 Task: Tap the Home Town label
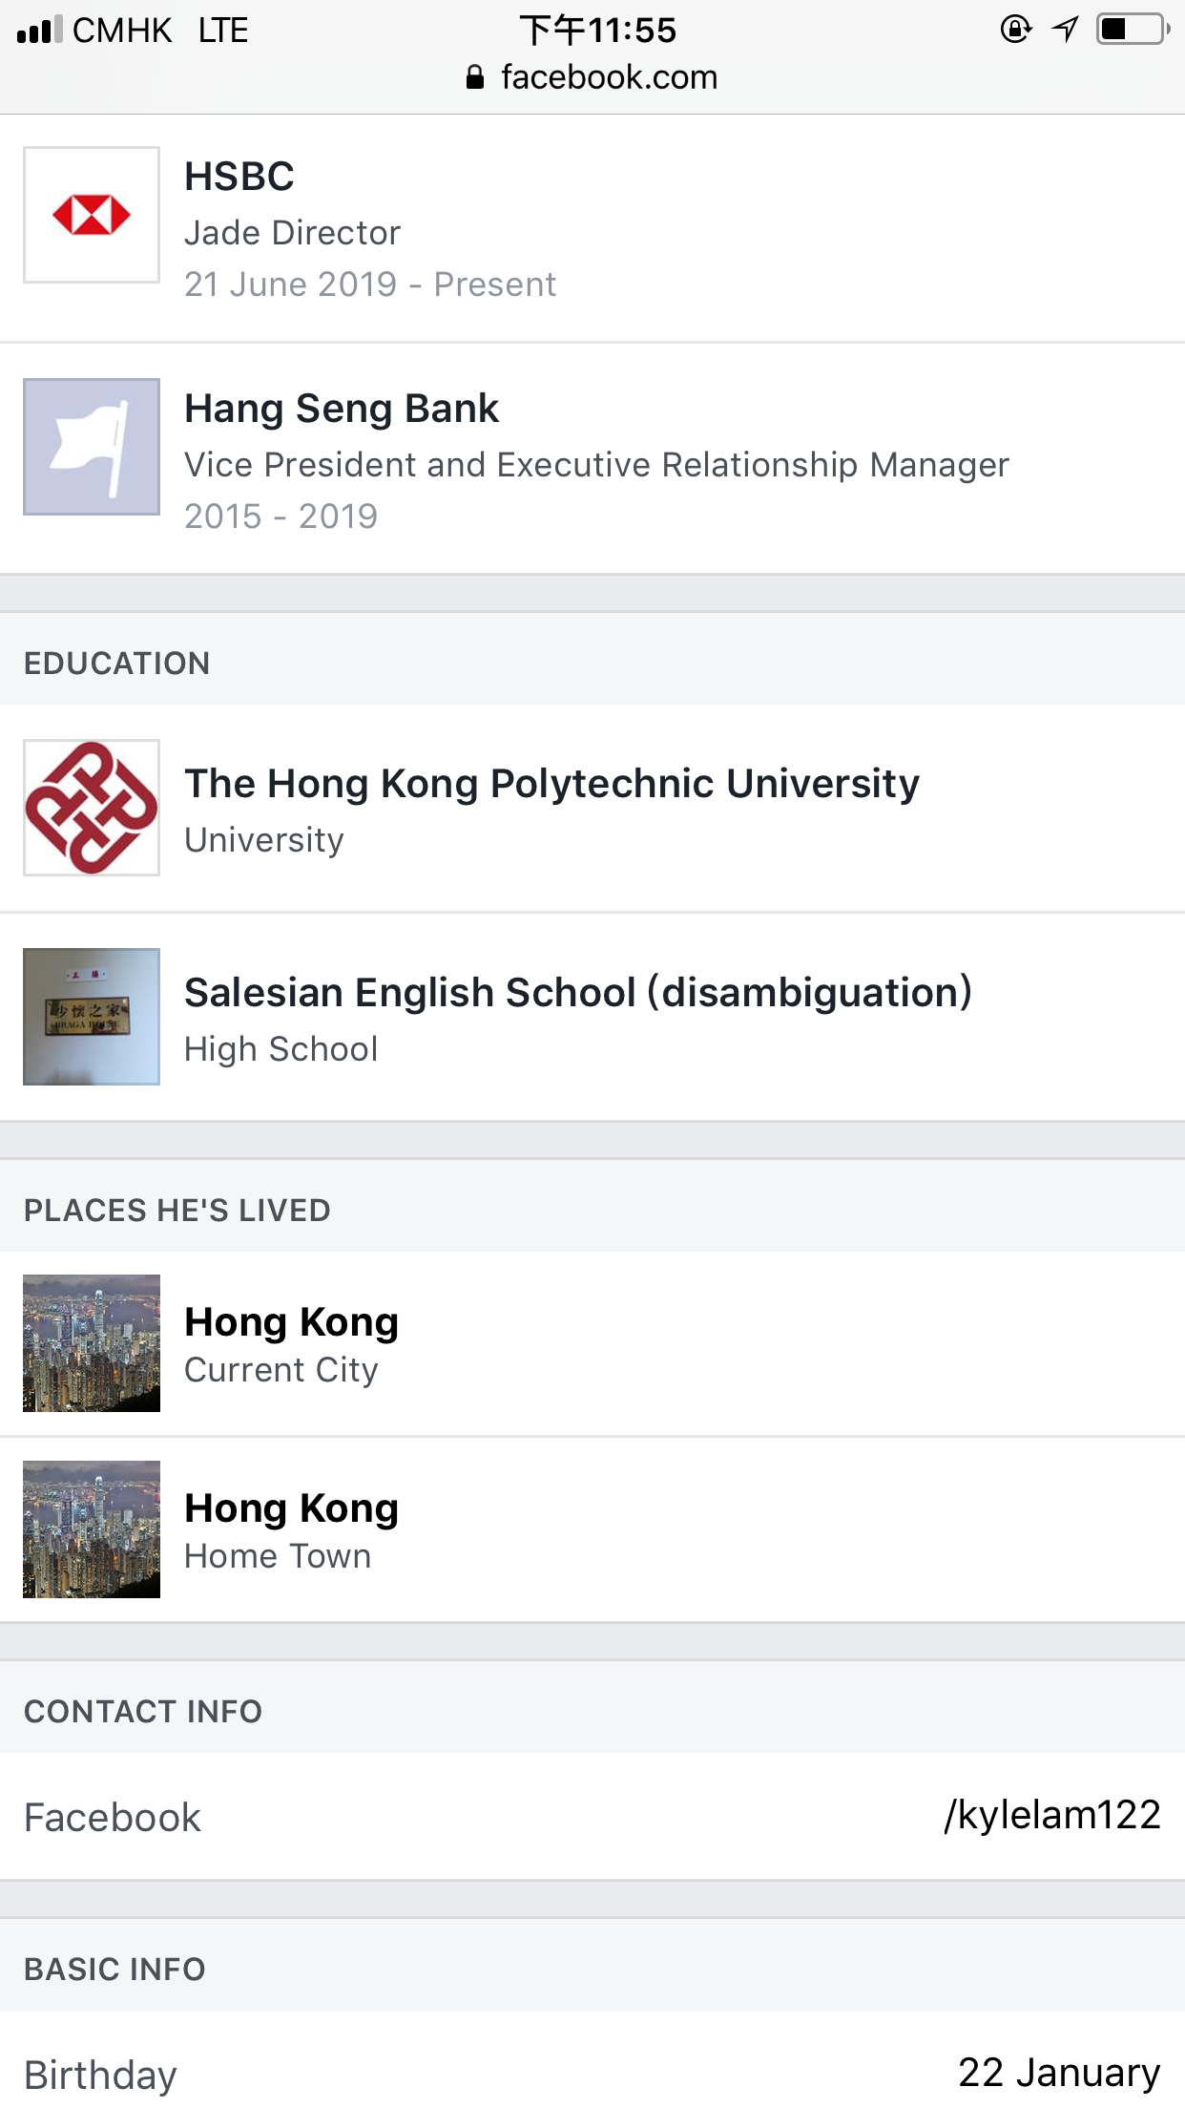click(278, 1556)
